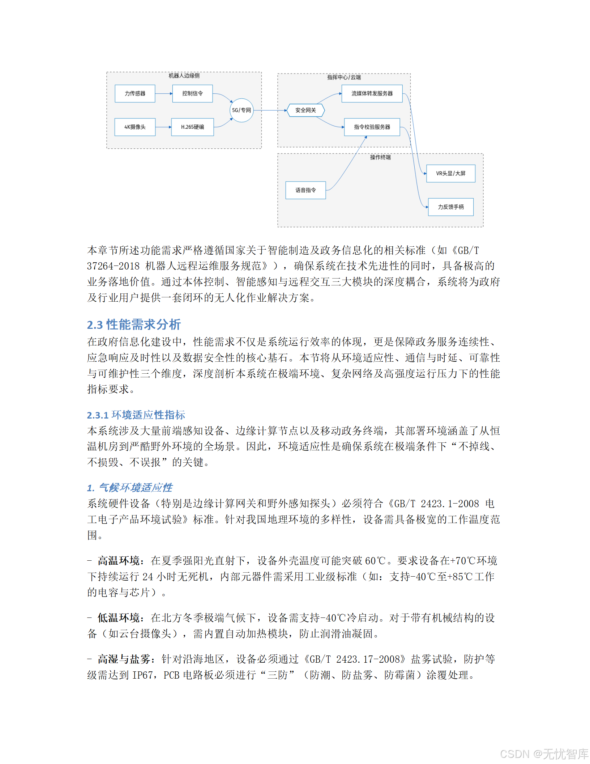Click the bold label 高温环境
Image resolution: width=590 pixels, height=764 pixels.
click(x=119, y=561)
